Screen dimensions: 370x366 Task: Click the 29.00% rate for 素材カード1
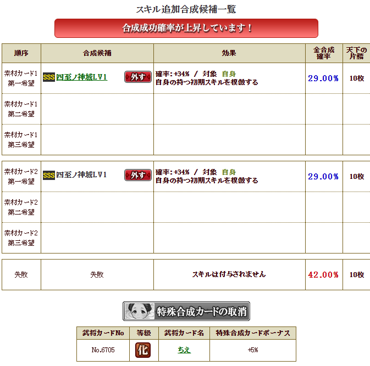323,78
